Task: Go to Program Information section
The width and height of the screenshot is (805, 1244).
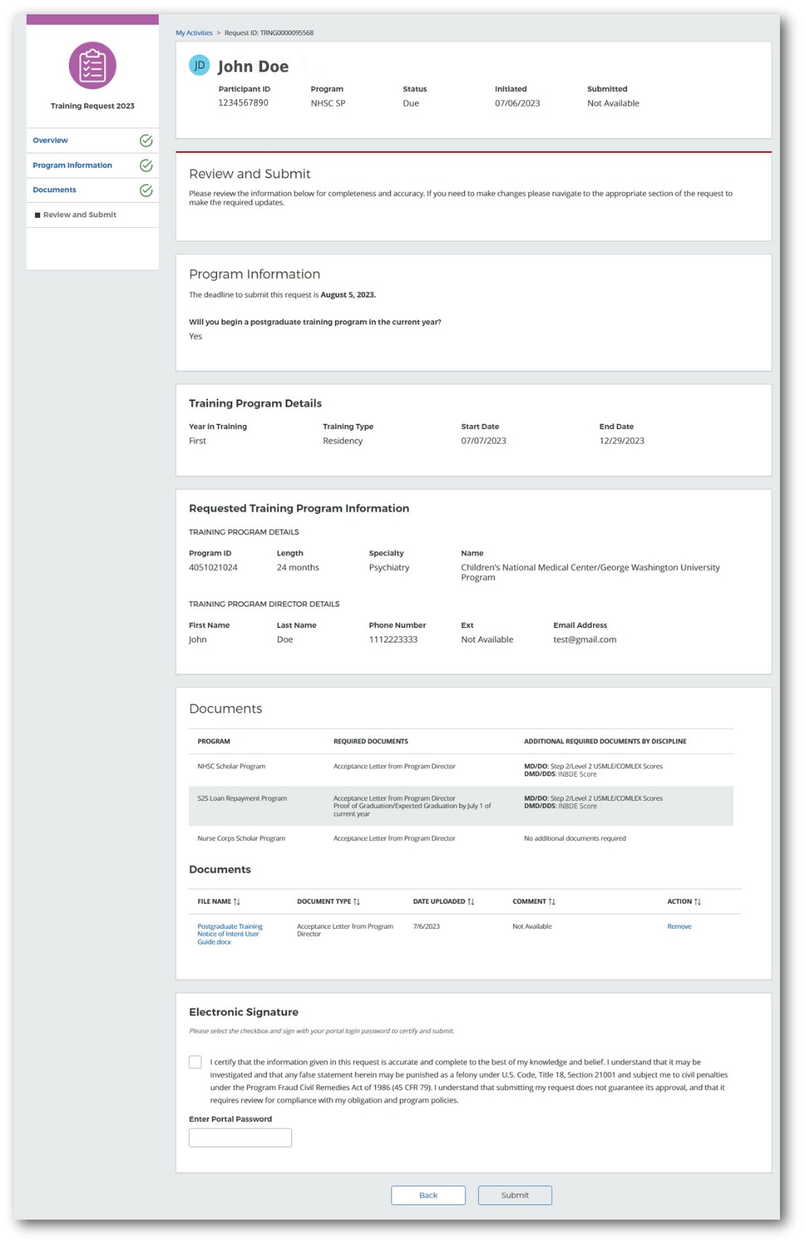Action: (x=72, y=166)
